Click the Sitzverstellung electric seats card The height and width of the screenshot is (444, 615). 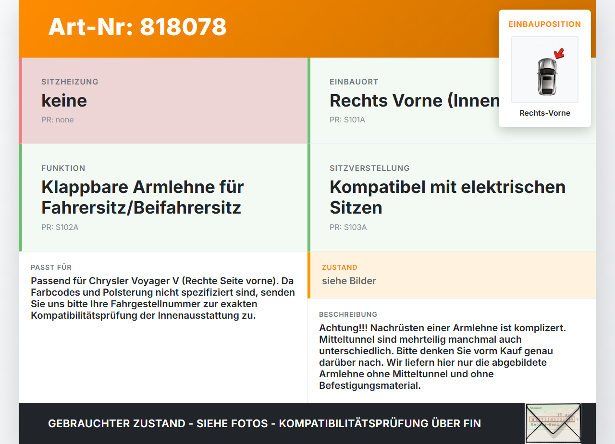tap(452, 198)
